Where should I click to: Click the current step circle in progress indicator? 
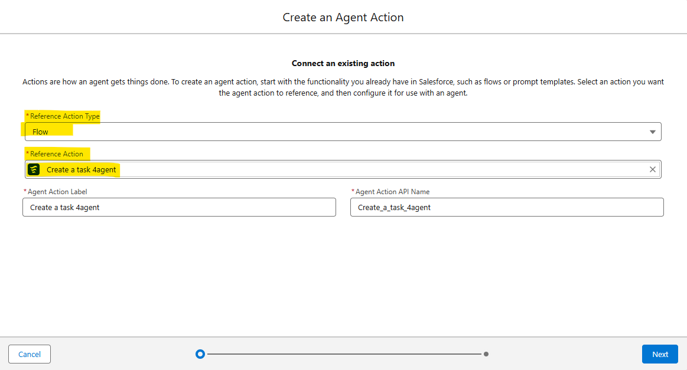[200, 354]
